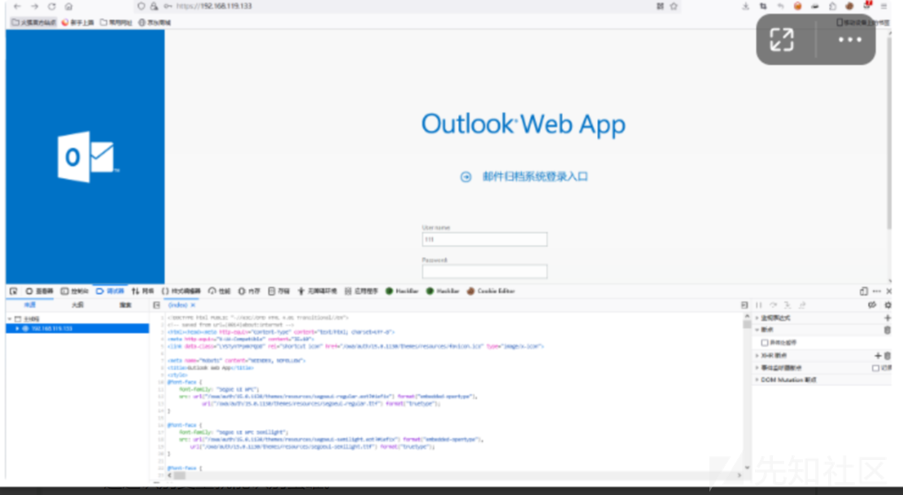Open the browser hamburger menu

click(x=884, y=7)
